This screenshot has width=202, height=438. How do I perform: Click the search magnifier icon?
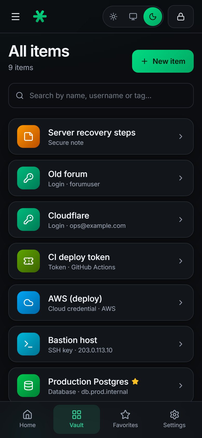tap(20, 95)
